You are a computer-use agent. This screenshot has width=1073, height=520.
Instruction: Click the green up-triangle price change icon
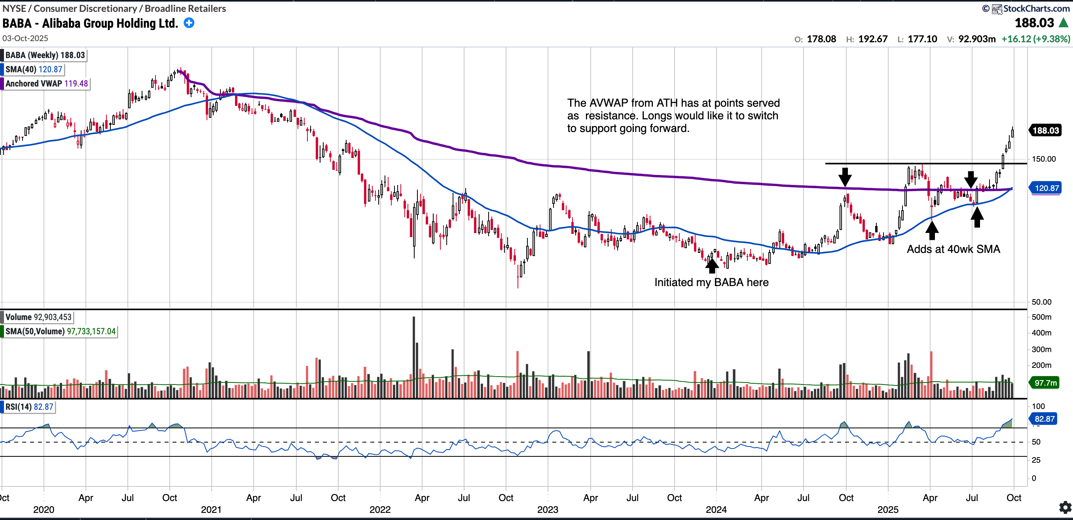point(1064,23)
